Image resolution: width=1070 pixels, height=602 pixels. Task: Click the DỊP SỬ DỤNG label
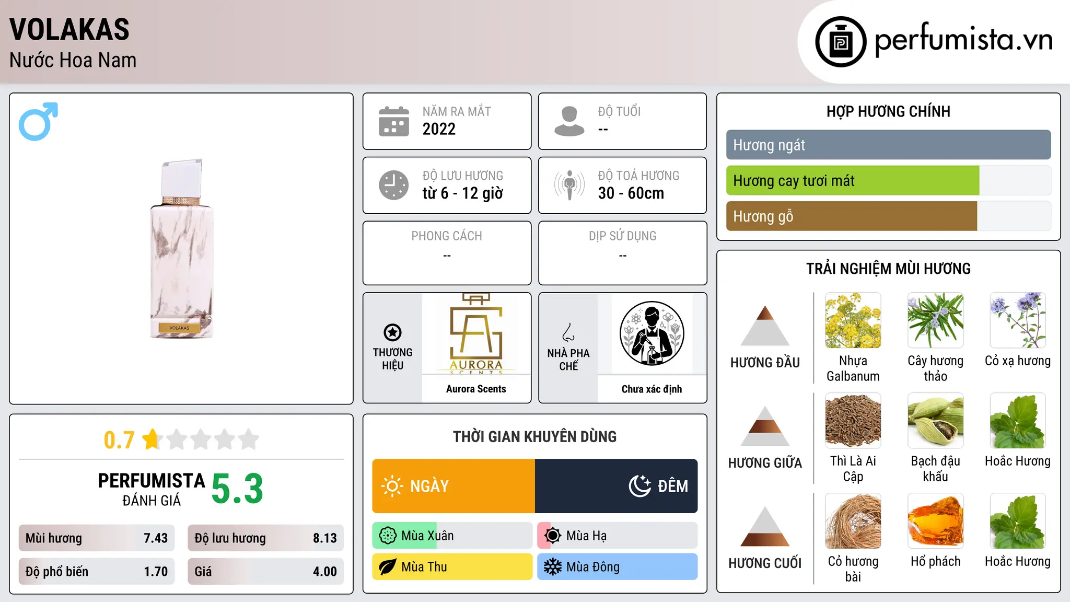pos(622,236)
